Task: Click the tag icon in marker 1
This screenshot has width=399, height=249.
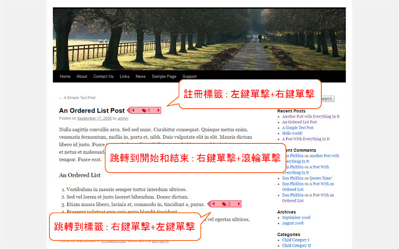Action: (x=144, y=111)
